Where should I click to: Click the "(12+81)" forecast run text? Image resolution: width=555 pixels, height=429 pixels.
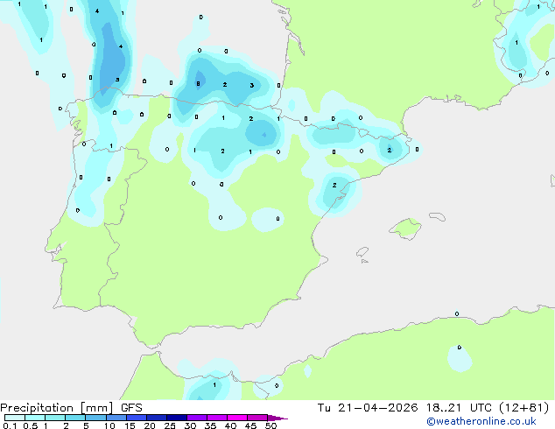523,408
